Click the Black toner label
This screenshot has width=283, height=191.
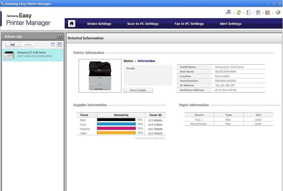pyautogui.click(x=83, y=120)
